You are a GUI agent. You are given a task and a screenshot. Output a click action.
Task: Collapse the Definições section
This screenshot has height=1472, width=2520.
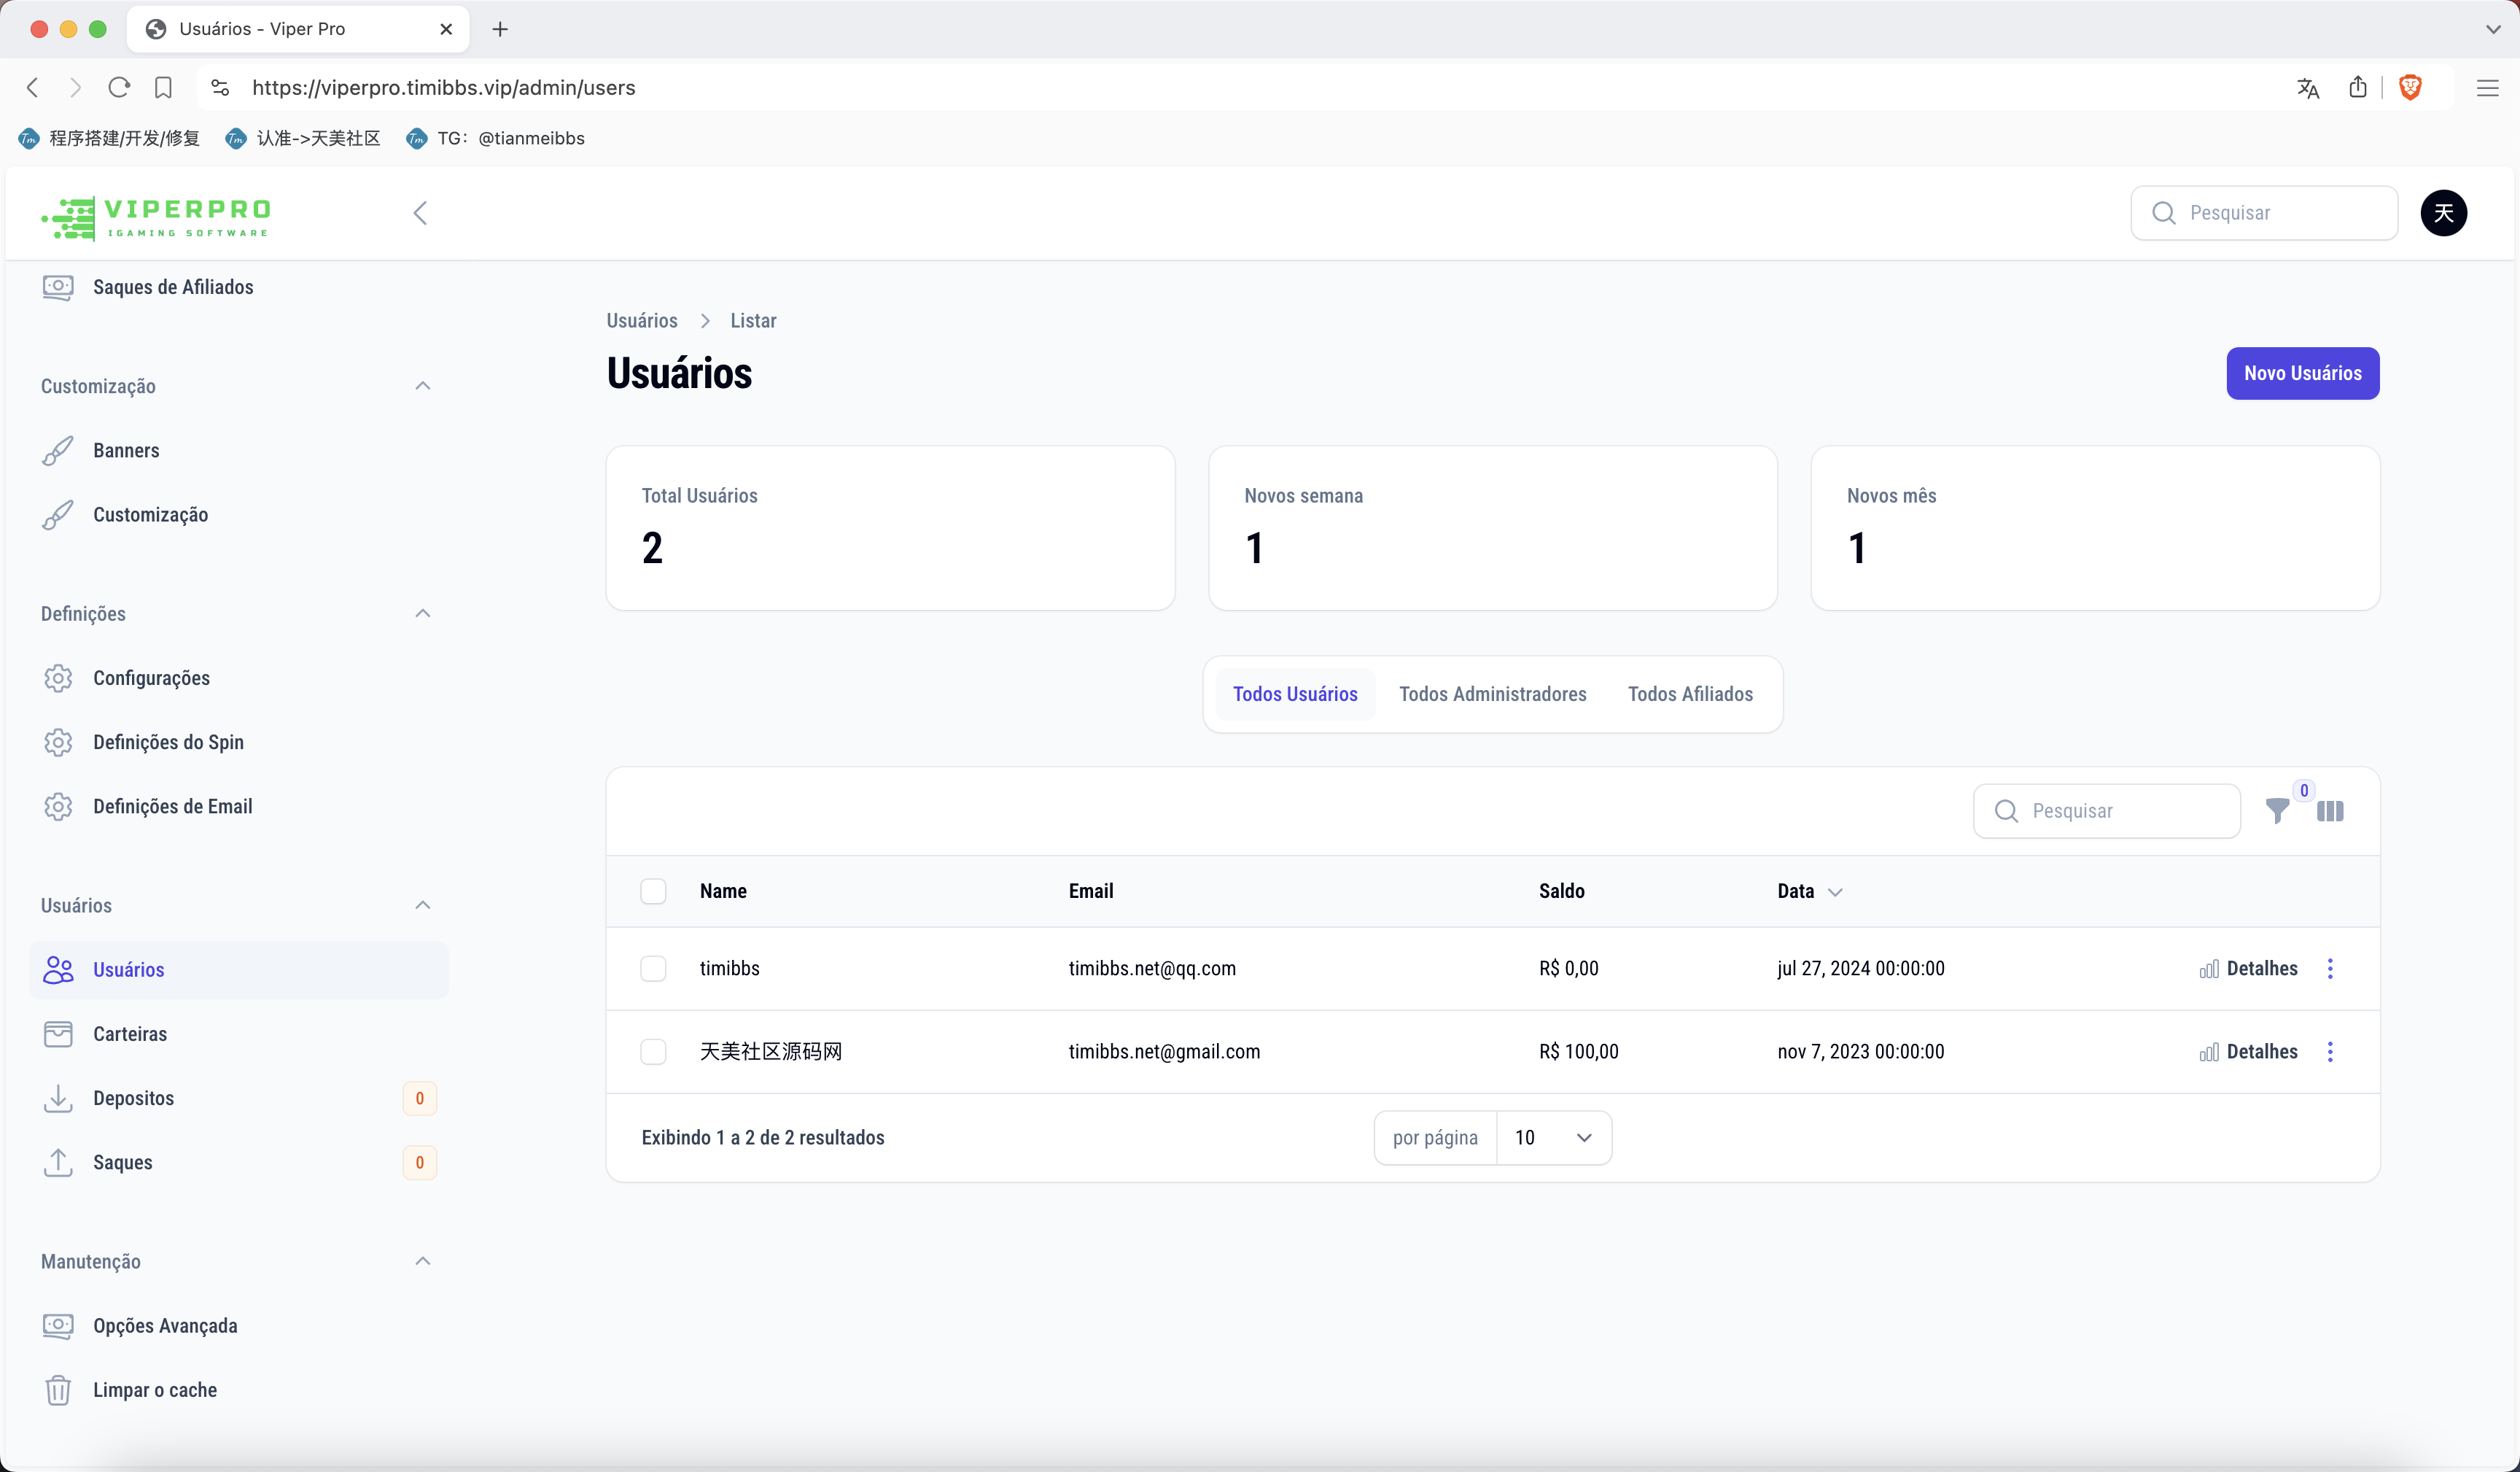(x=422, y=613)
